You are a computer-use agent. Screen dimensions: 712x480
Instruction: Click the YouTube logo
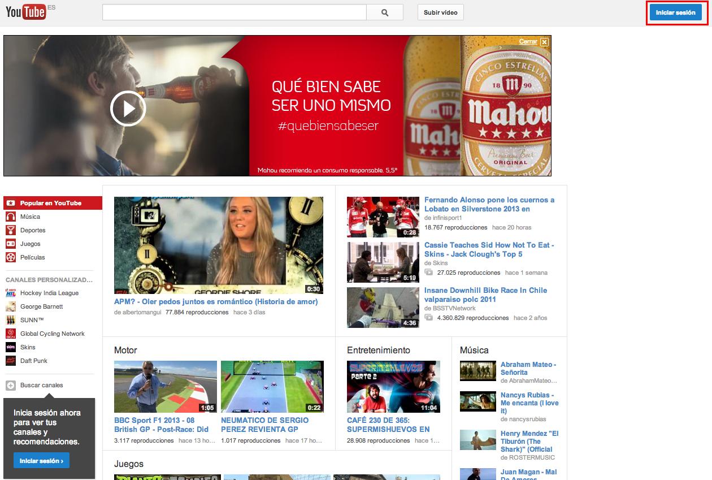coord(26,12)
